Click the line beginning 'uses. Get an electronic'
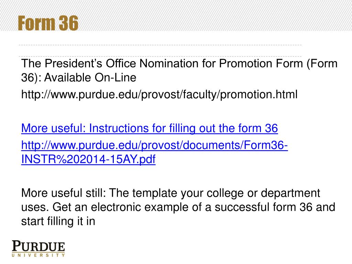This screenshot has height=264, width=352. tap(178, 207)
